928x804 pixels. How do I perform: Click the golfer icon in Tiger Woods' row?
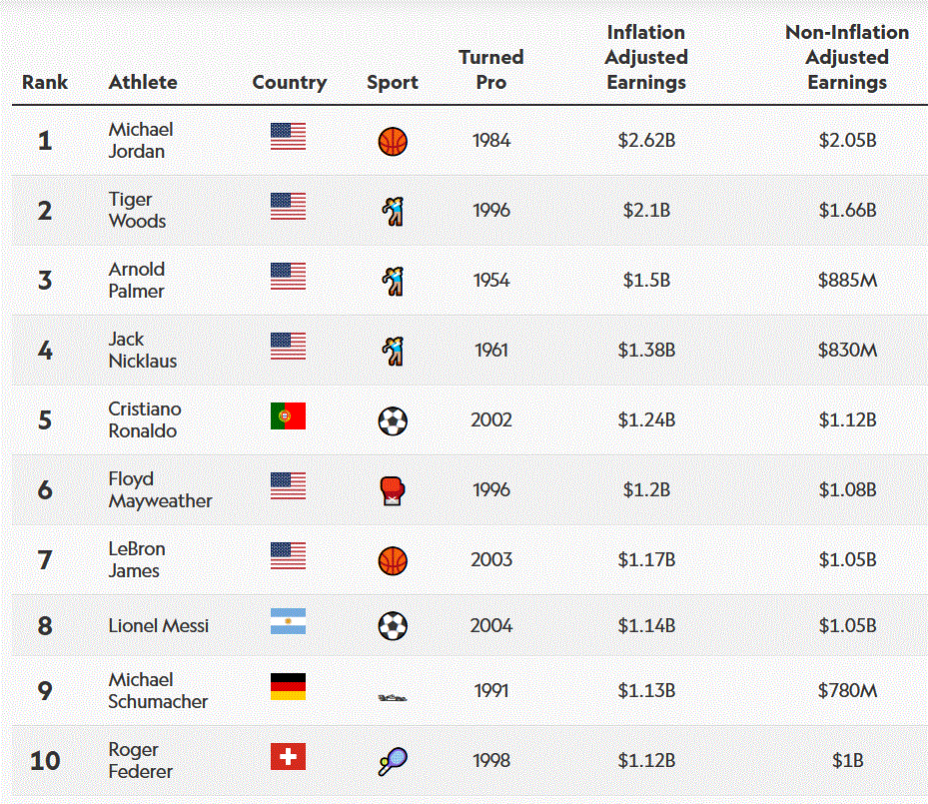tap(393, 211)
